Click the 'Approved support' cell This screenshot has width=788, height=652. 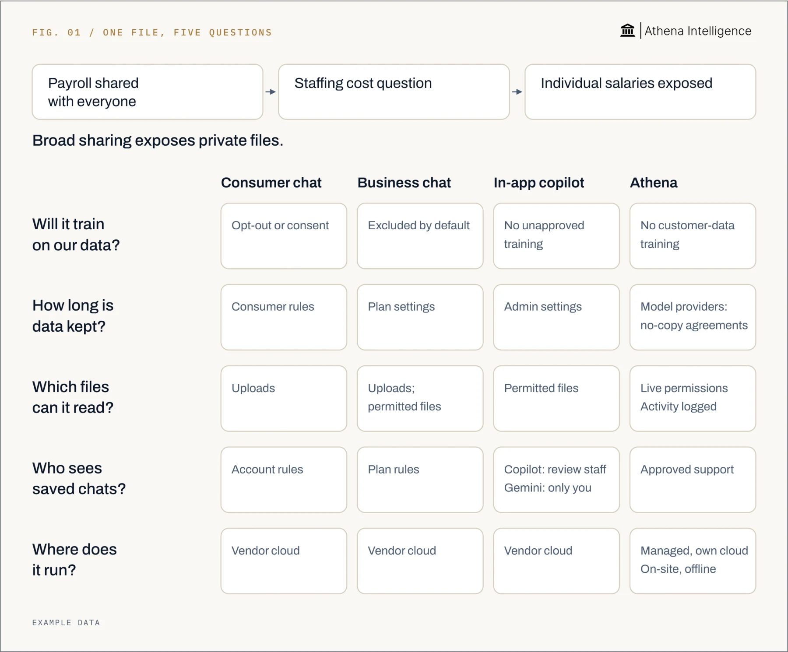coord(693,480)
